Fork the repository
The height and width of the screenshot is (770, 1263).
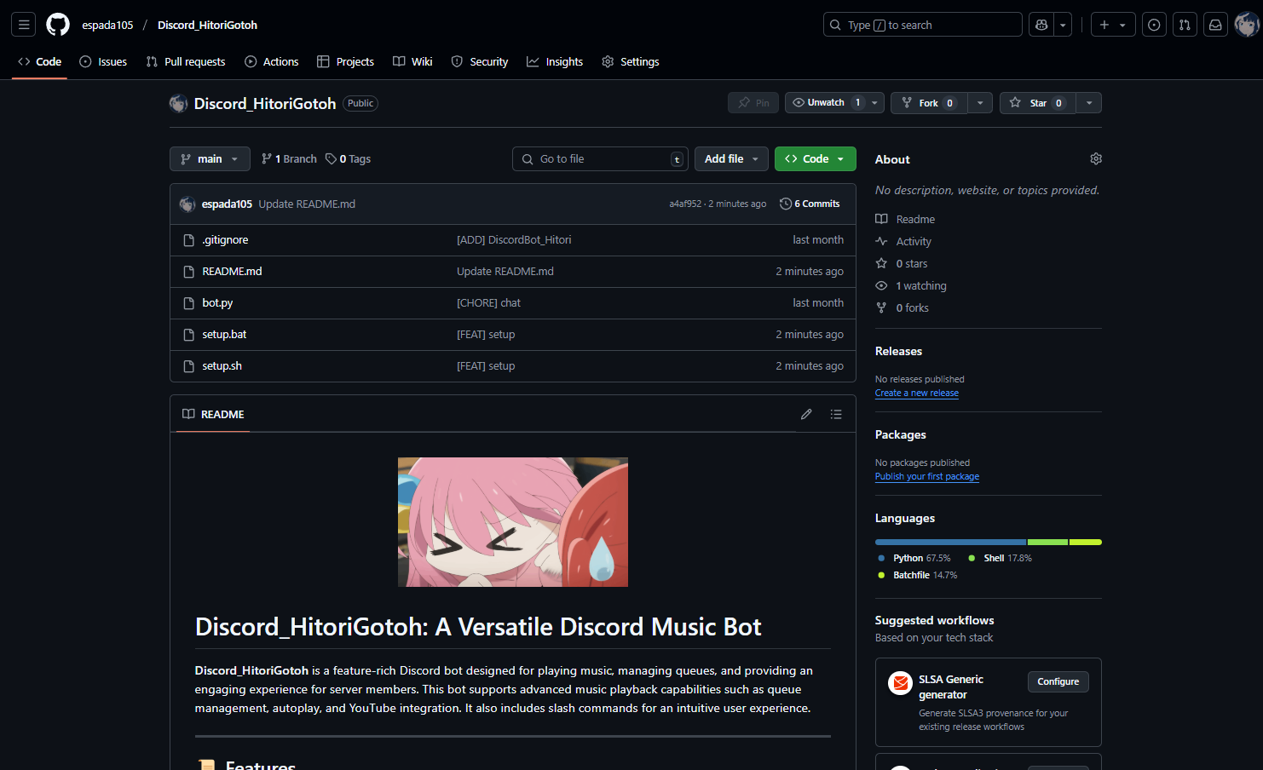929,103
